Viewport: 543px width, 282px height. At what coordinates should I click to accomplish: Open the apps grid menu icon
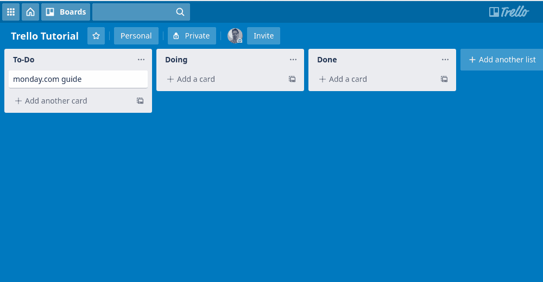click(x=11, y=12)
